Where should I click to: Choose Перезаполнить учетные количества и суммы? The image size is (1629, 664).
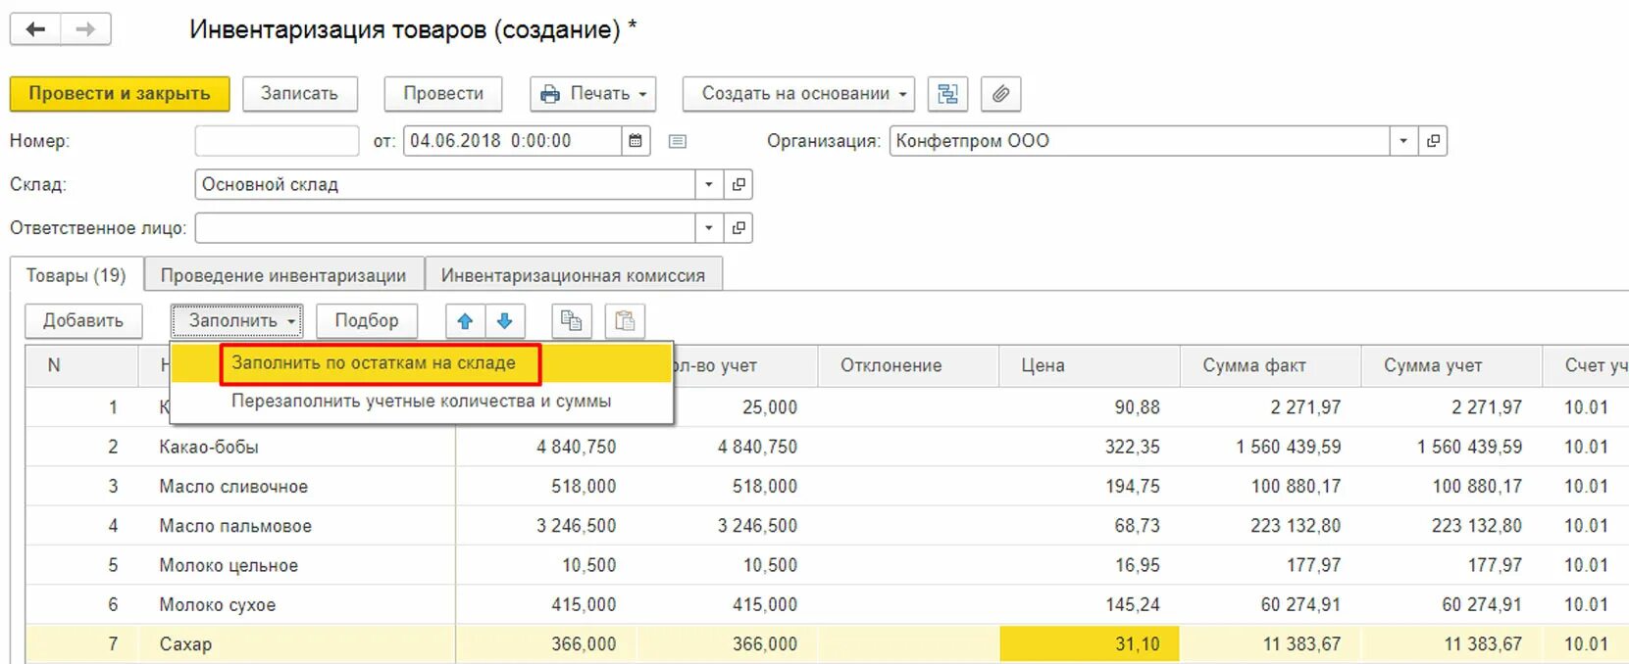click(x=422, y=402)
